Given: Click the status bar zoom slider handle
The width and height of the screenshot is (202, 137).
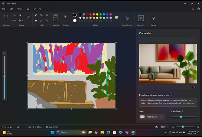Looking at the screenshot, I should (x=183, y=127).
